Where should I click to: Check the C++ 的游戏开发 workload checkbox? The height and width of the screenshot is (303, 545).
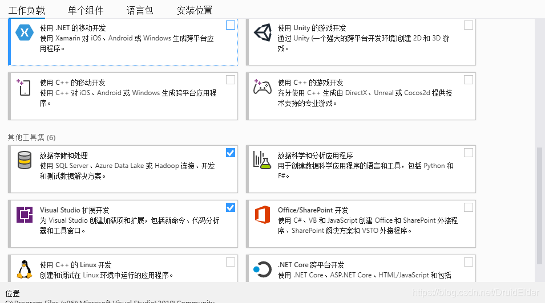tap(469, 80)
